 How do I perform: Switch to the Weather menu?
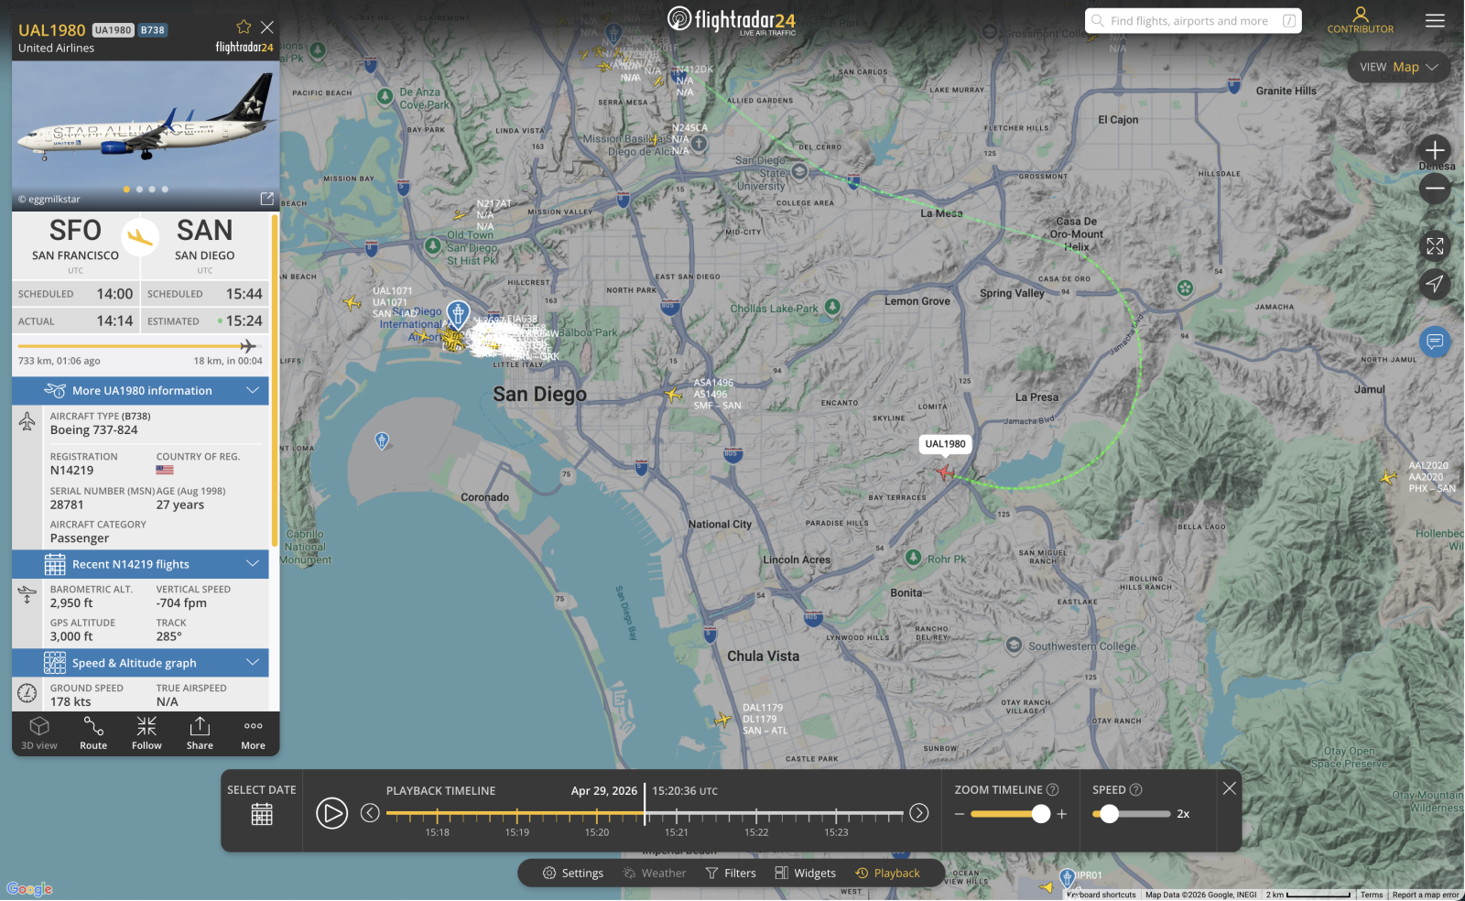pos(654,873)
